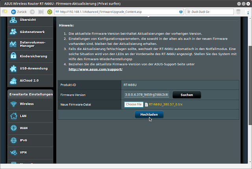Screen dimensions: 252x169
Task: Click the Kindersicherung padlock icon
Action: (x=13, y=56)
